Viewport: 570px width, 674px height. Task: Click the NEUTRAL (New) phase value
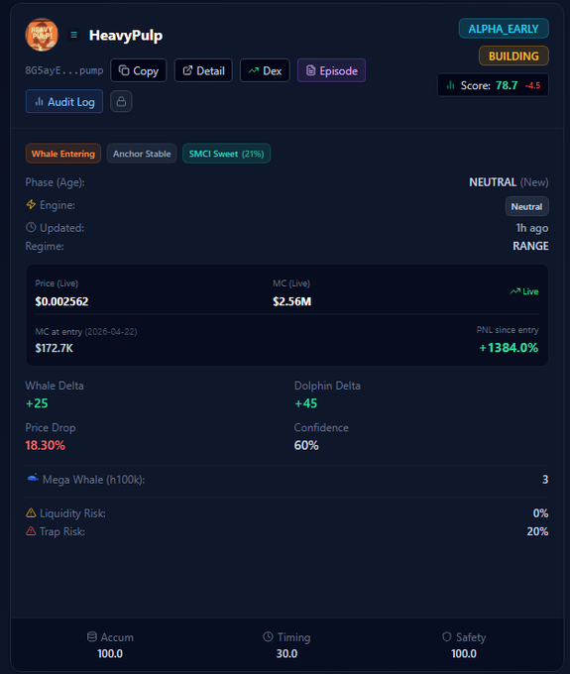[x=509, y=182]
